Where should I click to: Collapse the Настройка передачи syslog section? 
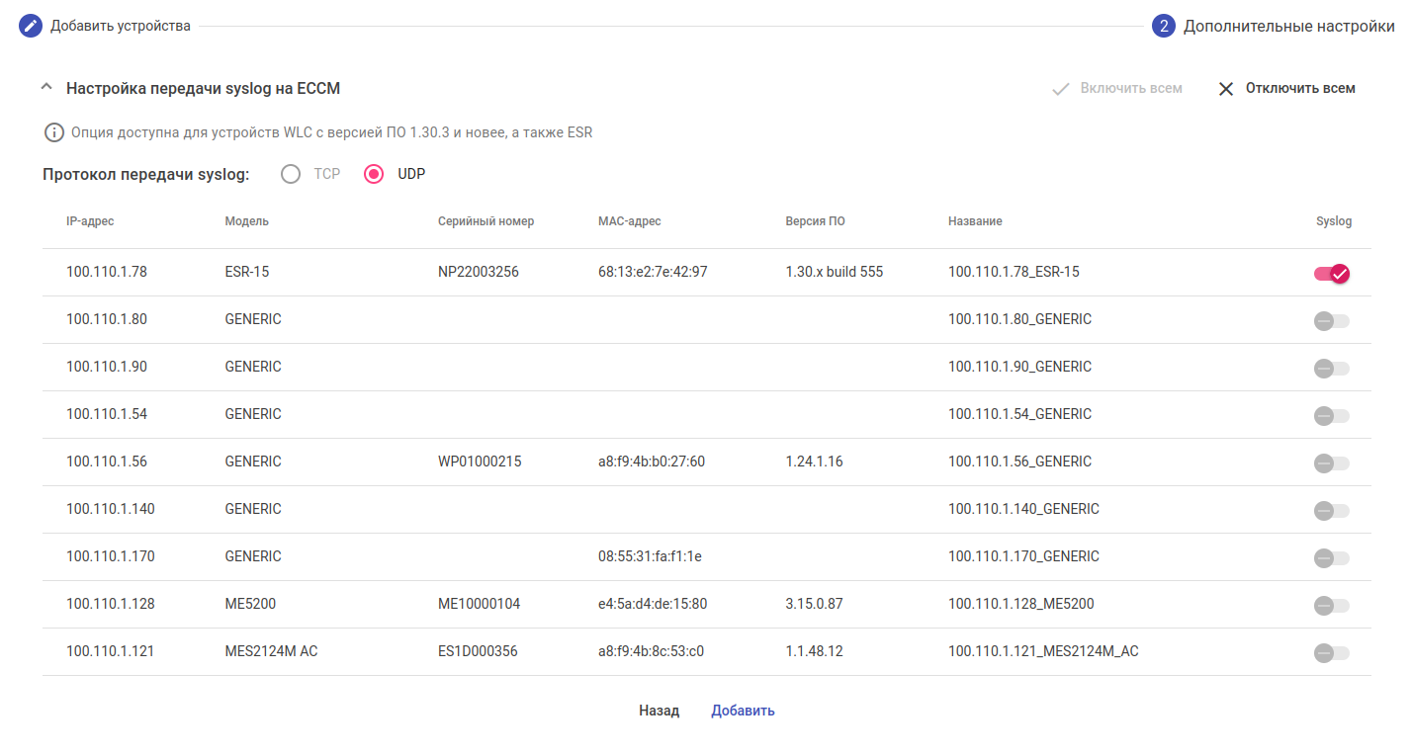click(x=45, y=88)
